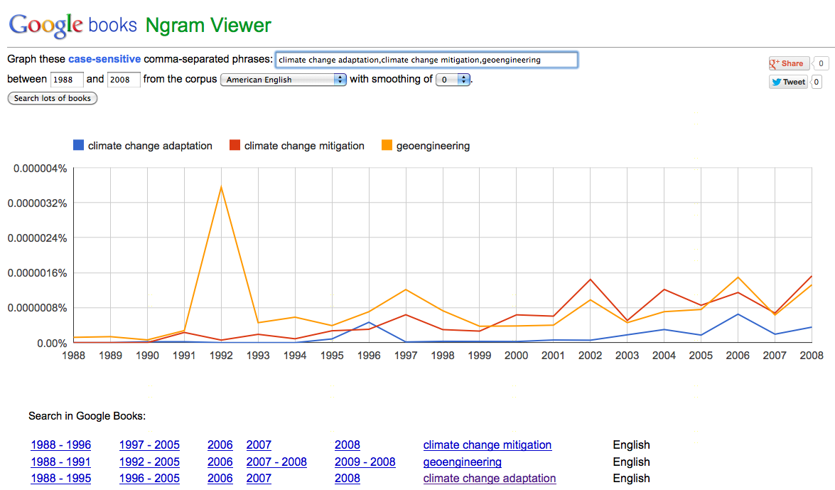Viewport: 835px width, 490px height.
Task: Click the geoengineering peak at 1992 on chart
Action: [x=222, y=187]
